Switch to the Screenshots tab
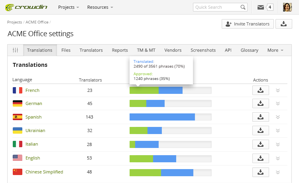This screenshot has width=299, height=183. [203, 50]
